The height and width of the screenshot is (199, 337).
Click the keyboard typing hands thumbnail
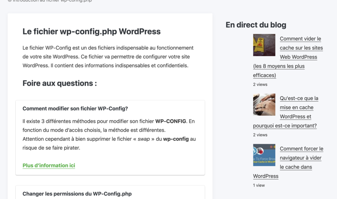click(x=264, y=104)
